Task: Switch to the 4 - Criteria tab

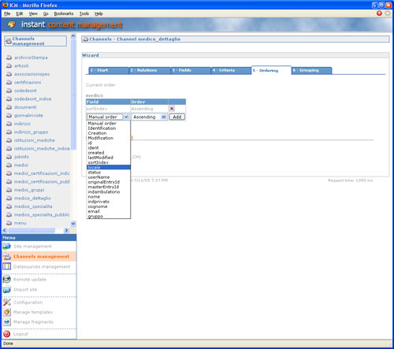Action: point(231,70)
